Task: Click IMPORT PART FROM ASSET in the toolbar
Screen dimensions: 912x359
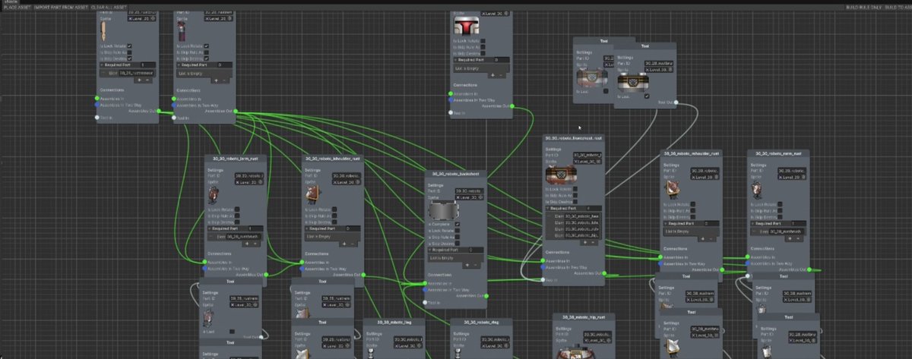Action: (x=62, y=7)
